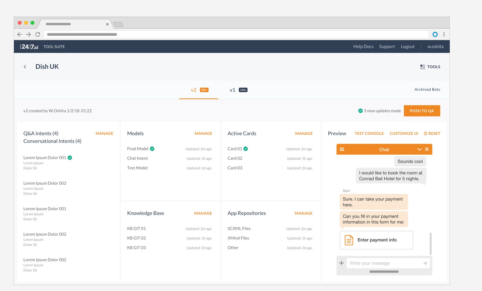Click the browser back arrow

[x=20, y=34]
